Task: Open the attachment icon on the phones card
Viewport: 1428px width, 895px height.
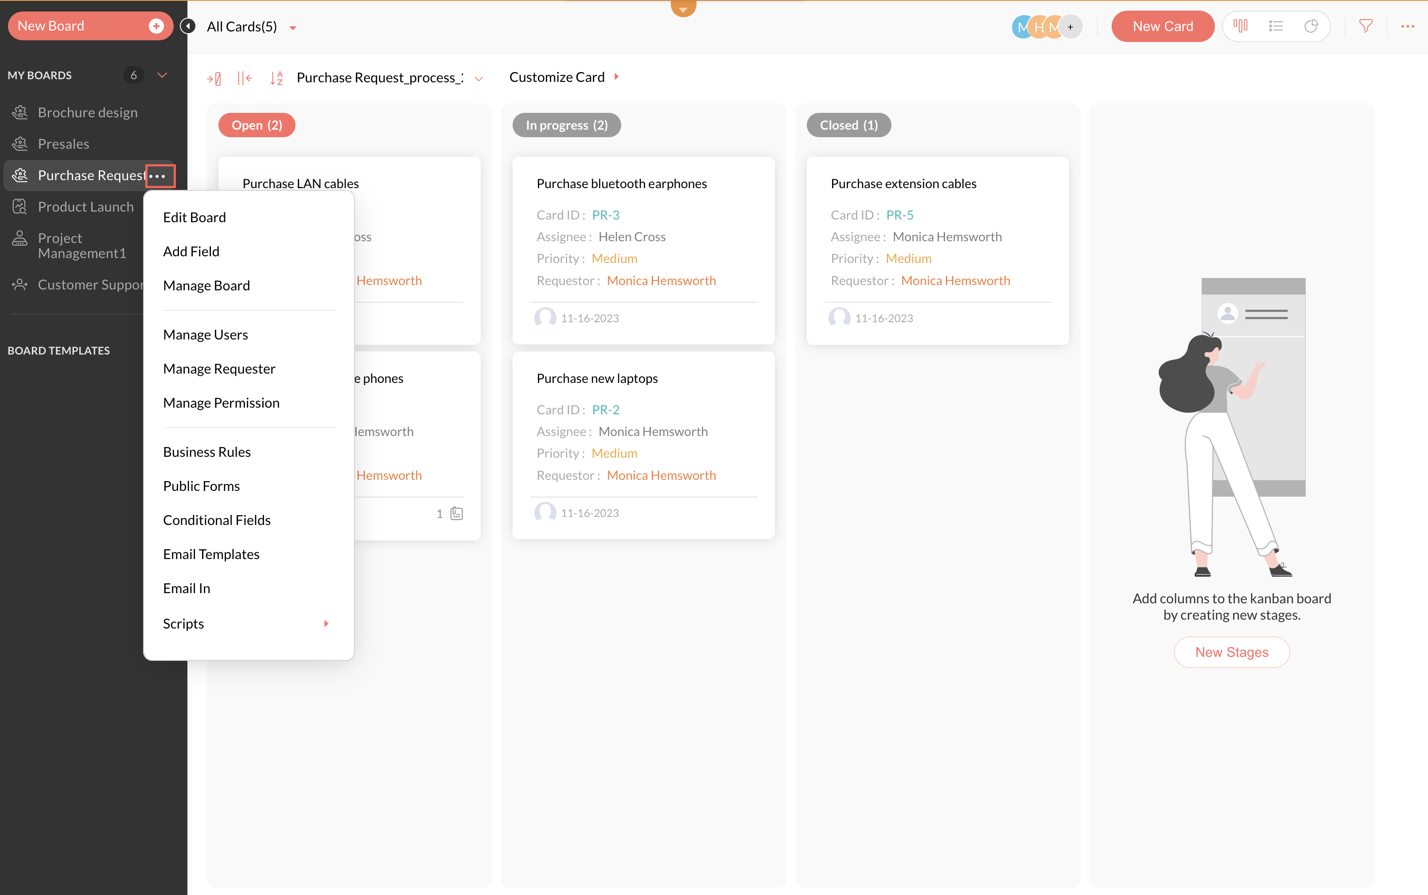Action: [x=456, y=513]
